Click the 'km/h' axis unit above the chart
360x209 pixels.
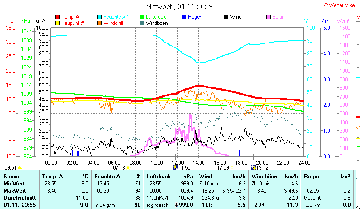tap(40, 21)
